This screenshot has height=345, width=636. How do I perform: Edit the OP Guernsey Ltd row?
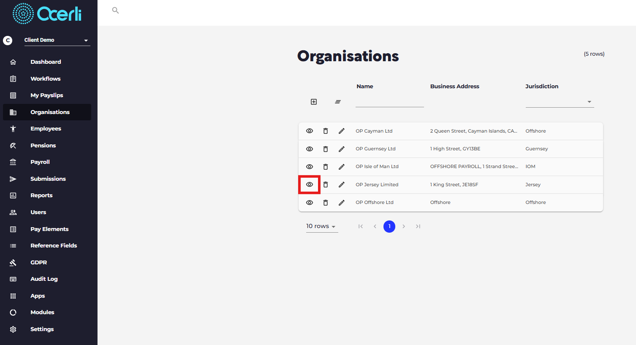point(342,149)
